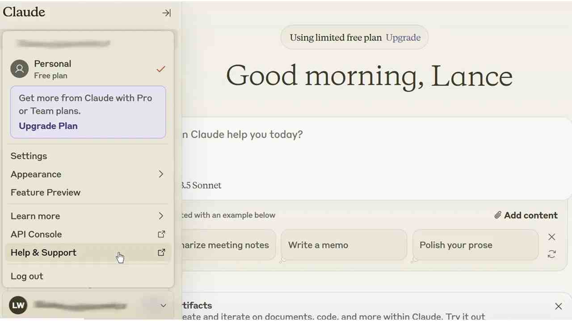Screen dimensions: 572x321
Task: Open the Learn more menu item
Action: [88, 216]
